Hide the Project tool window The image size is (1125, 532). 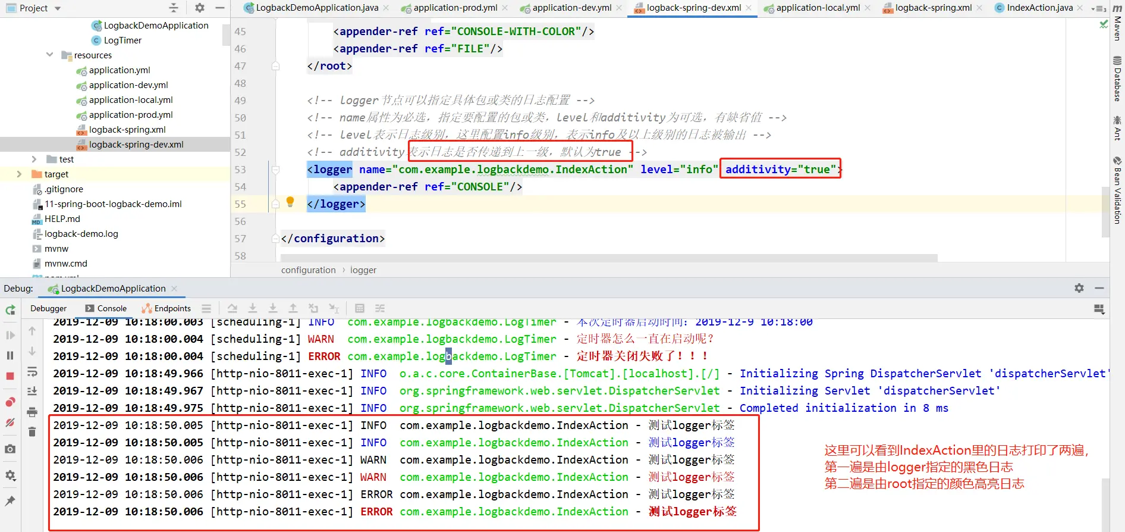click(x=220, y=8)
